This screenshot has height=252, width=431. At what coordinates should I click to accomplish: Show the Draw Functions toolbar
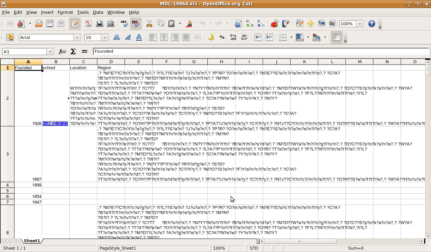[x=286, y=24]
